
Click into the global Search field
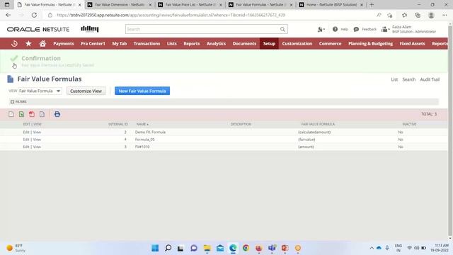(x=202, y=29)
